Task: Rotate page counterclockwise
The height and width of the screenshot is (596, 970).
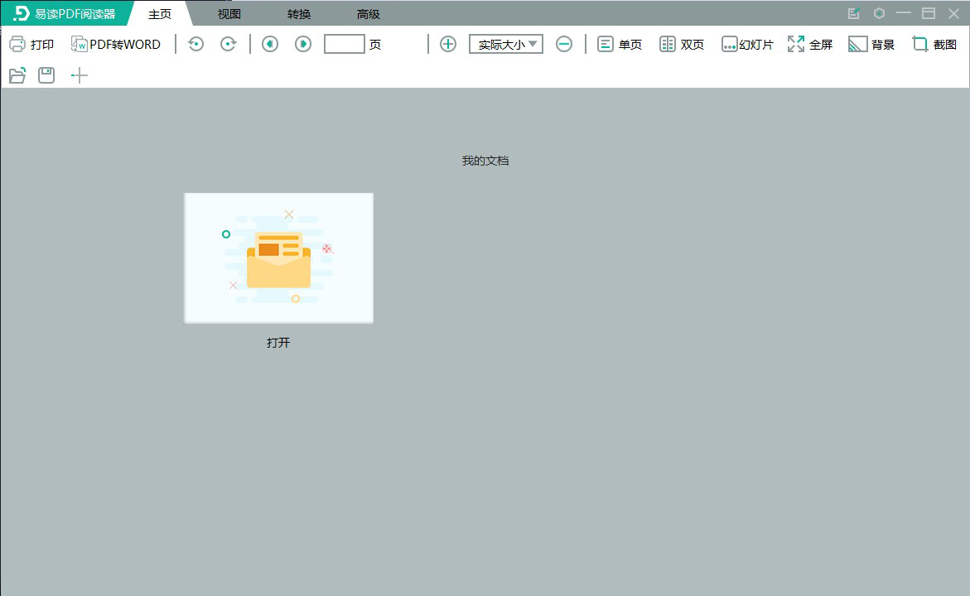Action: [x=195, y=44]
